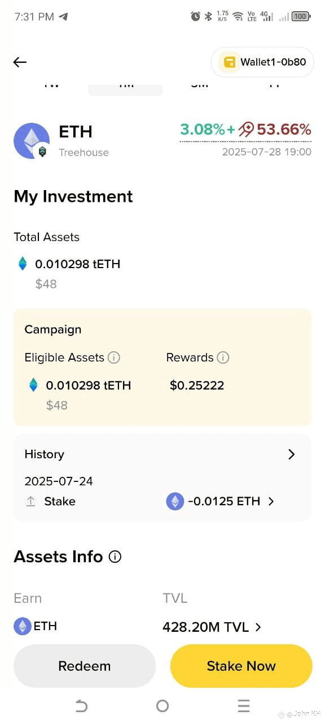This screenshot has width=325, height=724.
Task: Tap the ETH icon under Earn
Action: tap(23, 626)
